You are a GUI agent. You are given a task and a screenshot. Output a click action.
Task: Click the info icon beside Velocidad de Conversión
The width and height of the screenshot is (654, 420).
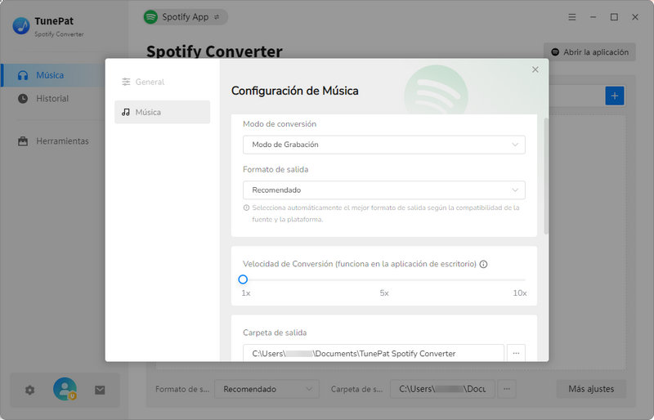point(483,264)
